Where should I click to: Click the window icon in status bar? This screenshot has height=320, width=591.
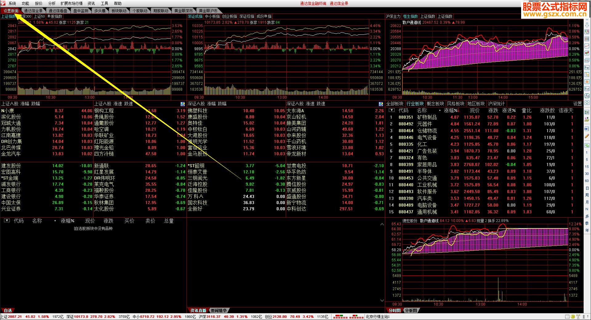[567, 317]
